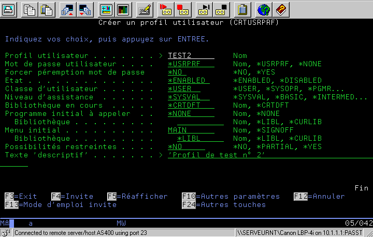Click the keyboard remap icon with pencil
Image resolution: width=373 pixels, height=237 pixels.
coord(145,9)
